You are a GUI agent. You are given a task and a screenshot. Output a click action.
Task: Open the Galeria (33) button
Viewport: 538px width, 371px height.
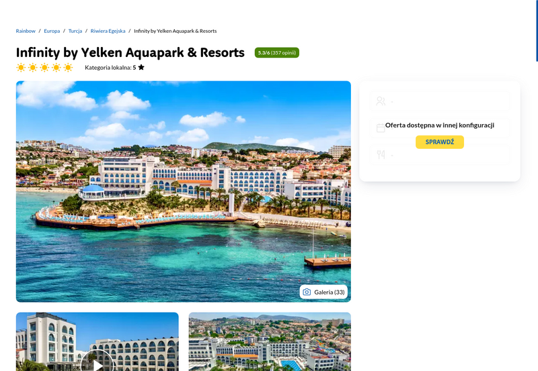pyautogui.click(x=323, y=292)
